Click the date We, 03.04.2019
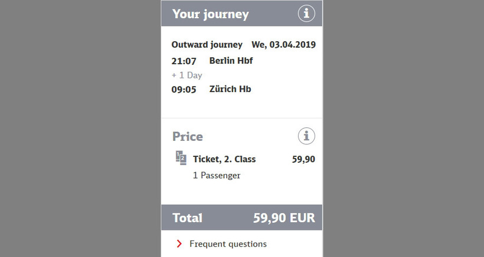The width and height of the screenshot is (484, 257). point(283,45)
